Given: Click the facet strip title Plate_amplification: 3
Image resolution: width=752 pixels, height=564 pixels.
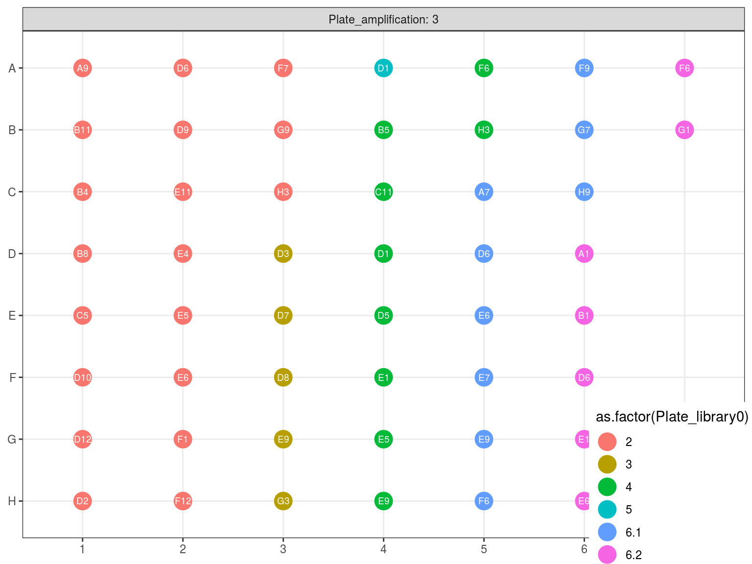Looking at the screenshot, I should coord(383,20).
